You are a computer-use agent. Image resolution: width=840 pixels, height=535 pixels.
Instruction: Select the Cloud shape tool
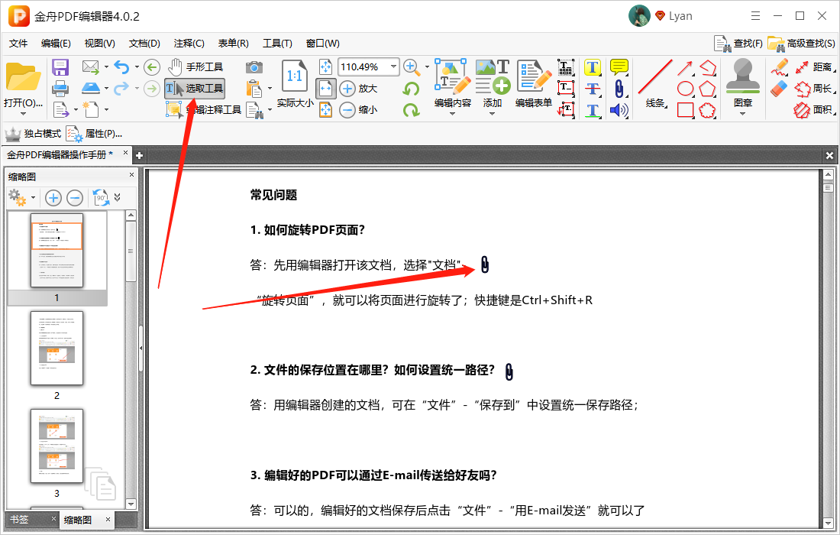pos(708,110)
